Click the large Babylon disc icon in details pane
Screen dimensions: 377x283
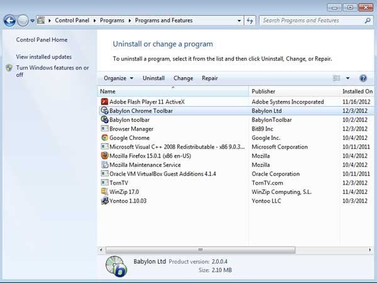pos(116,266)
